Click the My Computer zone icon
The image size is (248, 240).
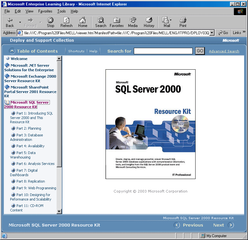click(x=203, y=236)
